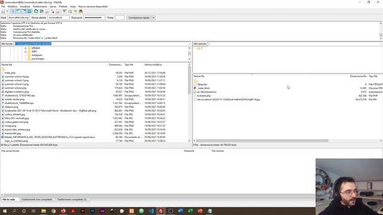Open the Visualizza menu
The width and height of the screenshot is (383, 215).
25,7
